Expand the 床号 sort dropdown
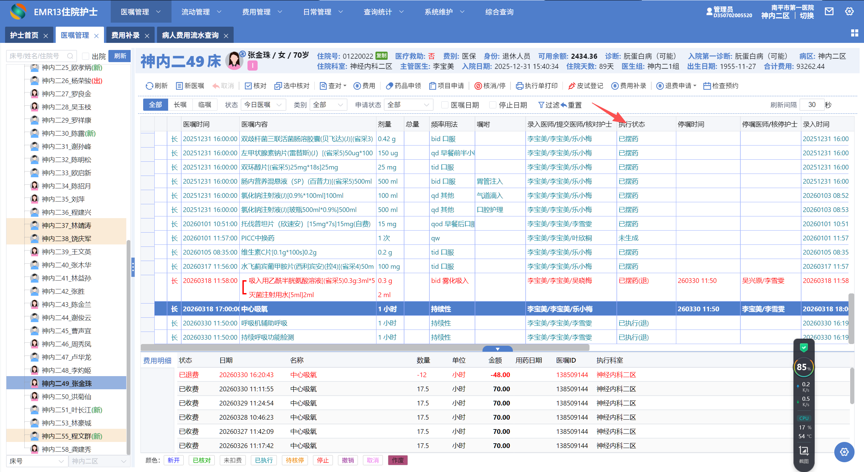Screen dimensions: 864x472 coord(36,461)
